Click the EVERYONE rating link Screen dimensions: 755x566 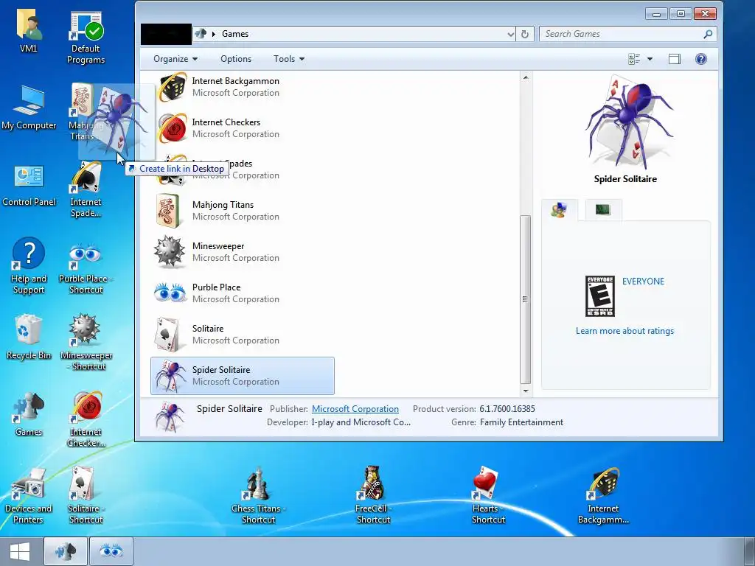click(x=643, y=281)
